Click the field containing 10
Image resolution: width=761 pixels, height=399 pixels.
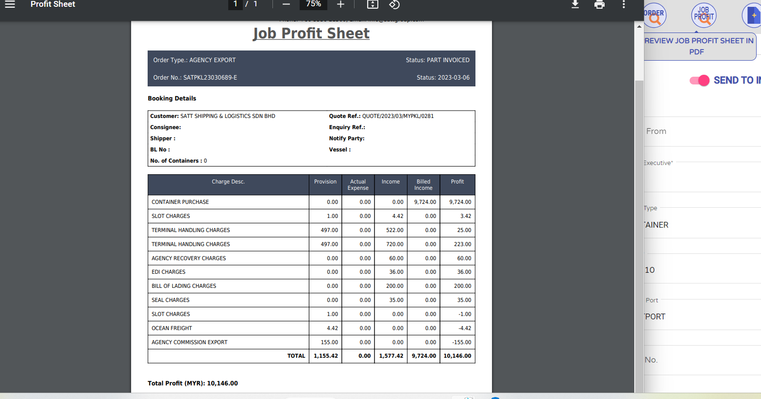[x=702, y=270]
